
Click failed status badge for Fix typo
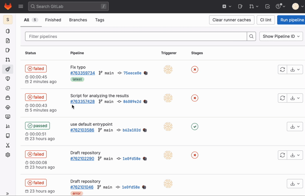point(36,69)
